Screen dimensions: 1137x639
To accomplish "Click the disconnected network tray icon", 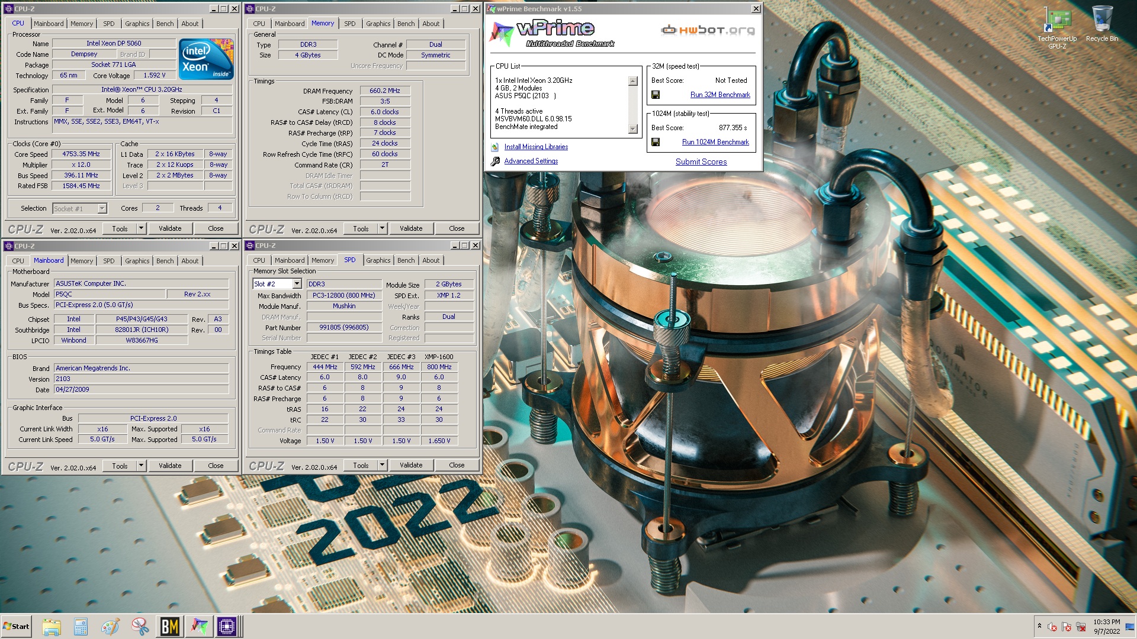I will 1081,627.
